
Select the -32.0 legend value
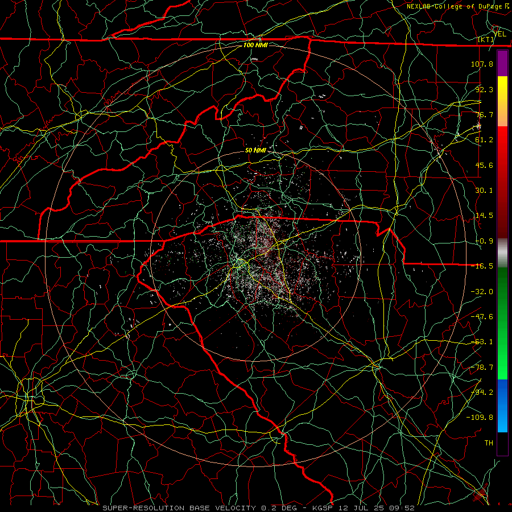(482, 292)
